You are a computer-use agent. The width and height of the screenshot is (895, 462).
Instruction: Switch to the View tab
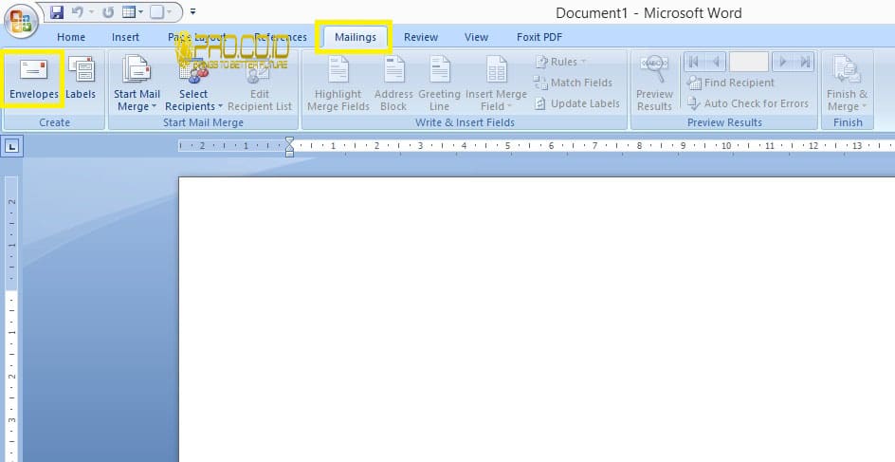(x=476, y=37)
